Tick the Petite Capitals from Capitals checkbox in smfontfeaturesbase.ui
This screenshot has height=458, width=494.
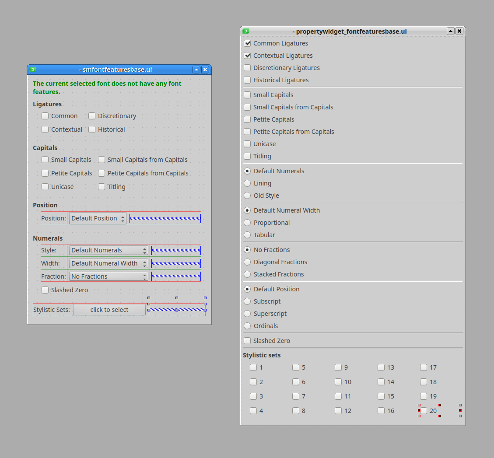pos(102,173)
